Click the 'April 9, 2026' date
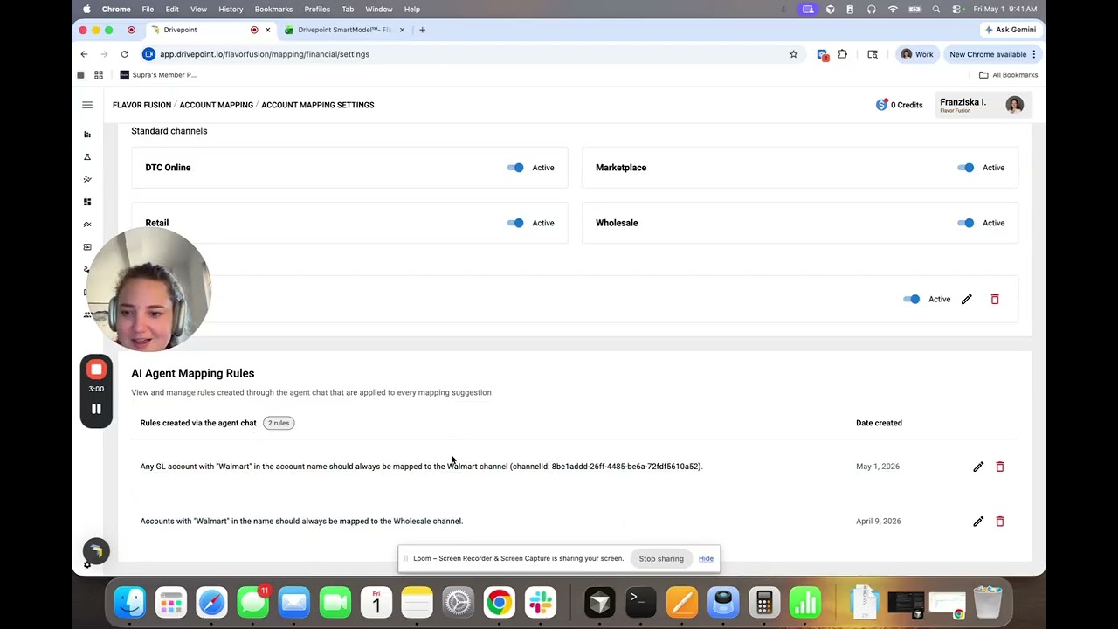1118x629 pixels. [879, 522]
